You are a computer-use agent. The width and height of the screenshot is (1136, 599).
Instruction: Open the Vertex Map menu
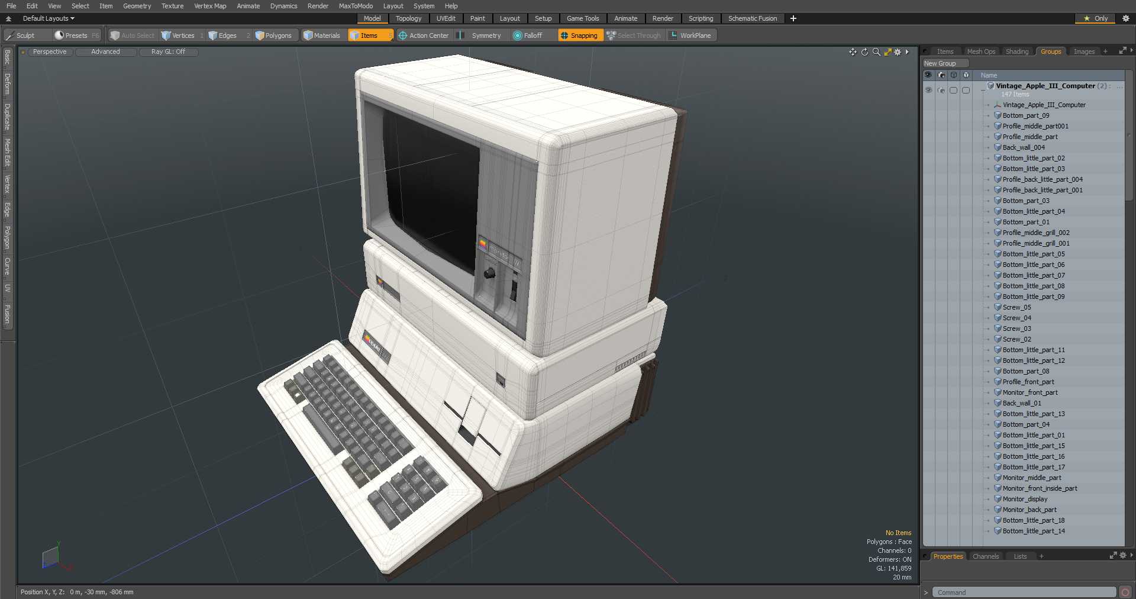click(x=210, y=6)
